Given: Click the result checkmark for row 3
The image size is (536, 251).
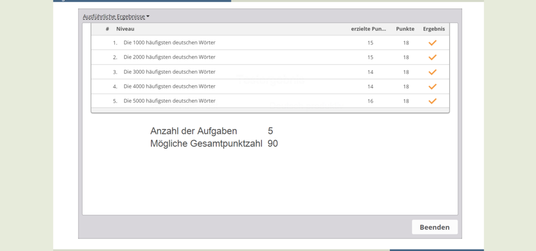Looking at the screenshot, I should [432, 72].
